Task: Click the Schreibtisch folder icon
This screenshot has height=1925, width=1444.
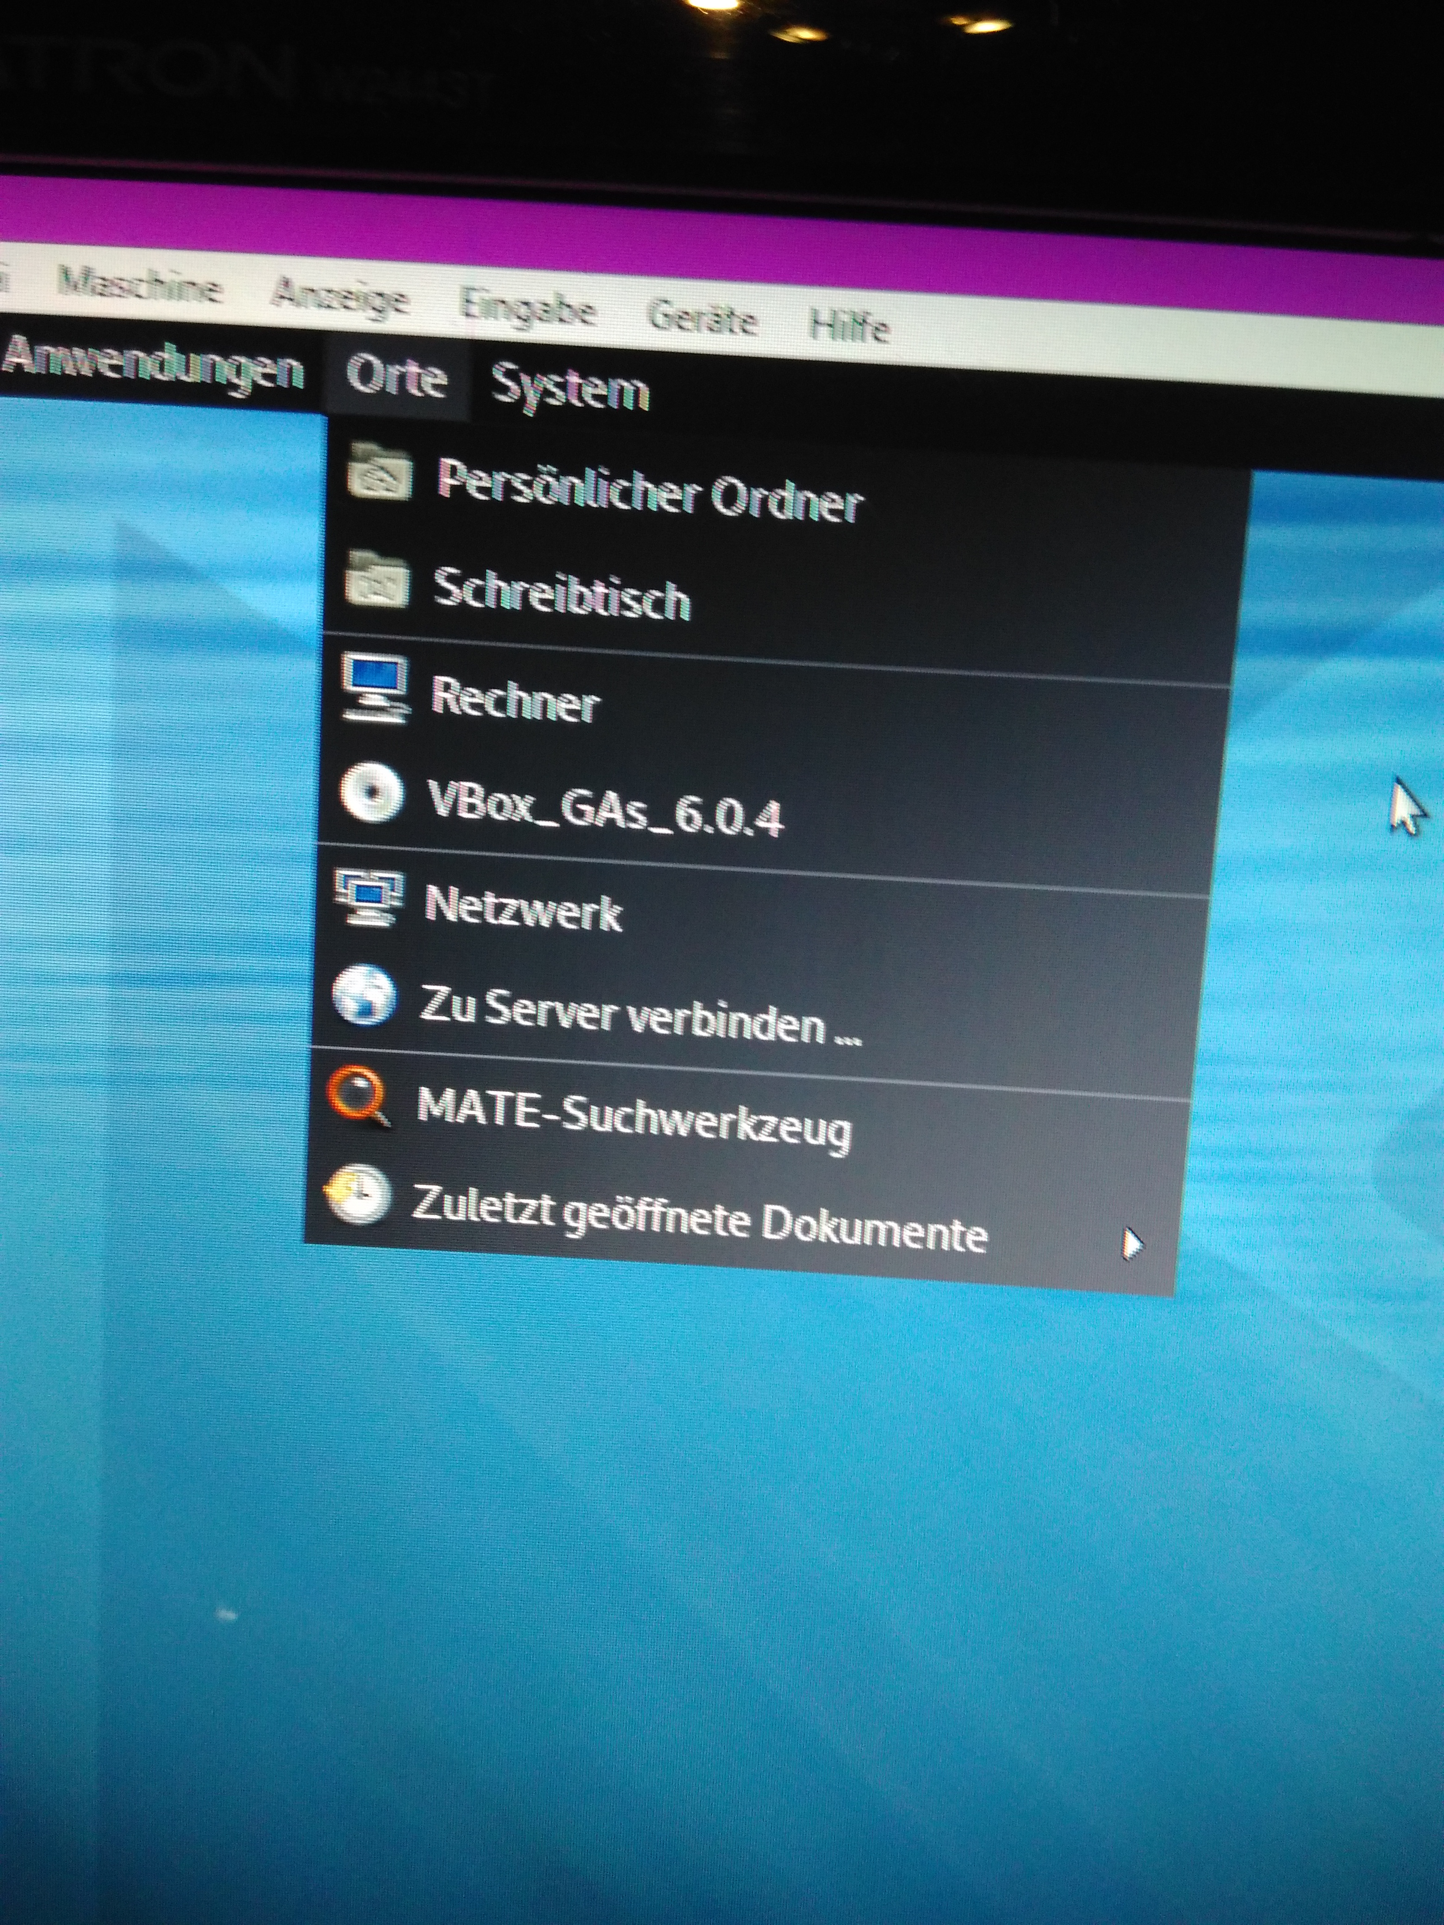Action: tap(377, 579)
